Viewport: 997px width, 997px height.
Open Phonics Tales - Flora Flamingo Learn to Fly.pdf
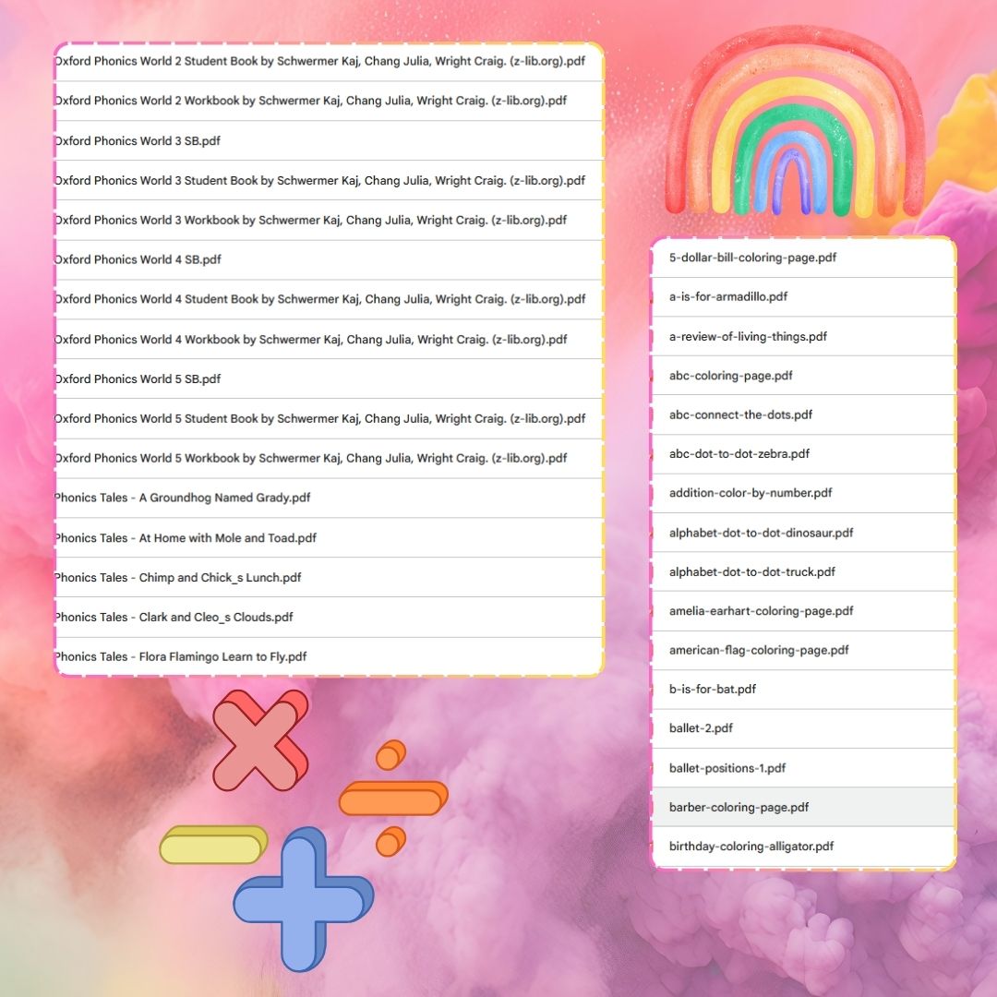[181, 656]
